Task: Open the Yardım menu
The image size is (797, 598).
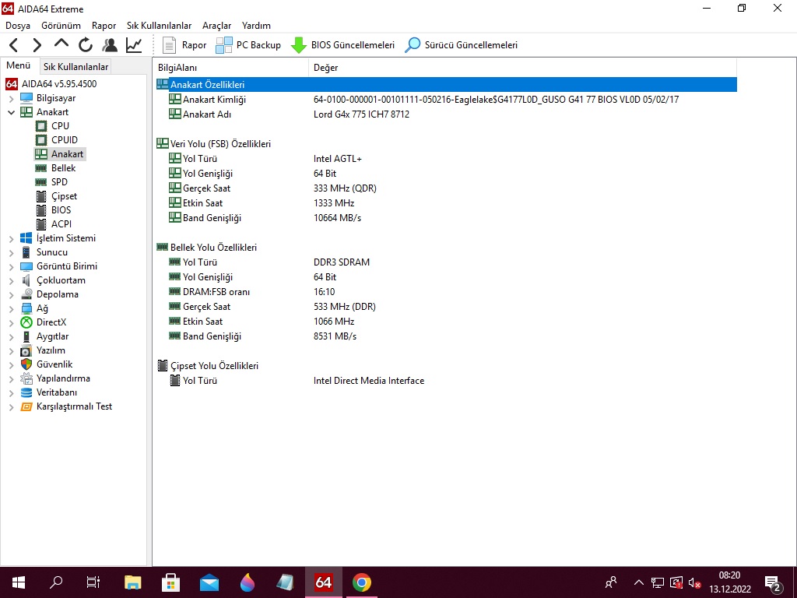Action: coord(256,26)
